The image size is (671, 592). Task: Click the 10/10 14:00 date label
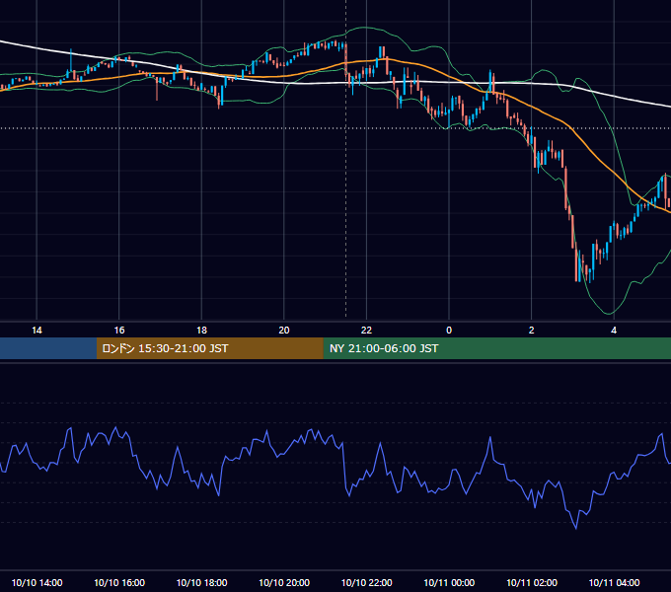pyautogui.click(x=37, y=582)
